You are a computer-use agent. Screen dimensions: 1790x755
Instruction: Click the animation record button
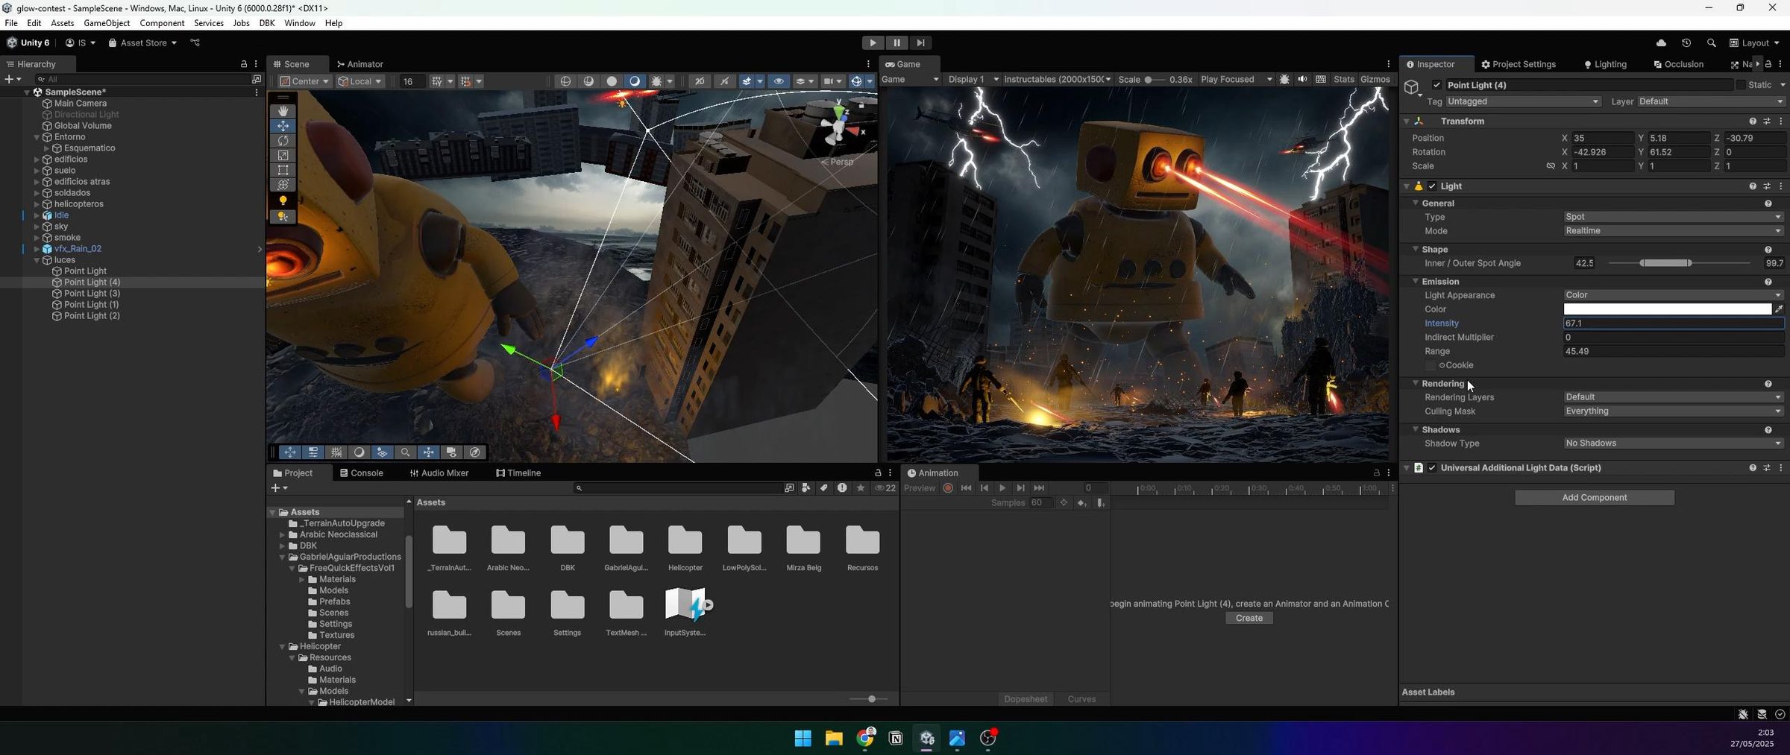tap(948, 488)
